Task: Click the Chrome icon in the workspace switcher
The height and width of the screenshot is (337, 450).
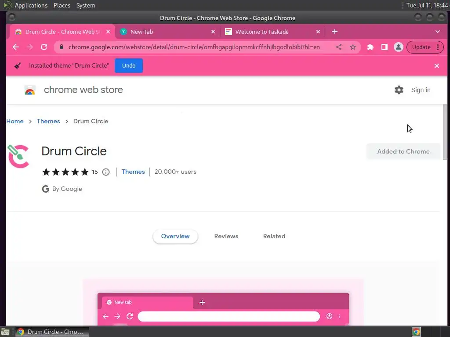Action: coord(416,332)
